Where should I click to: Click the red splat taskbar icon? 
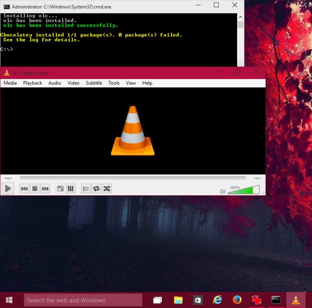(x=256, y=300)
